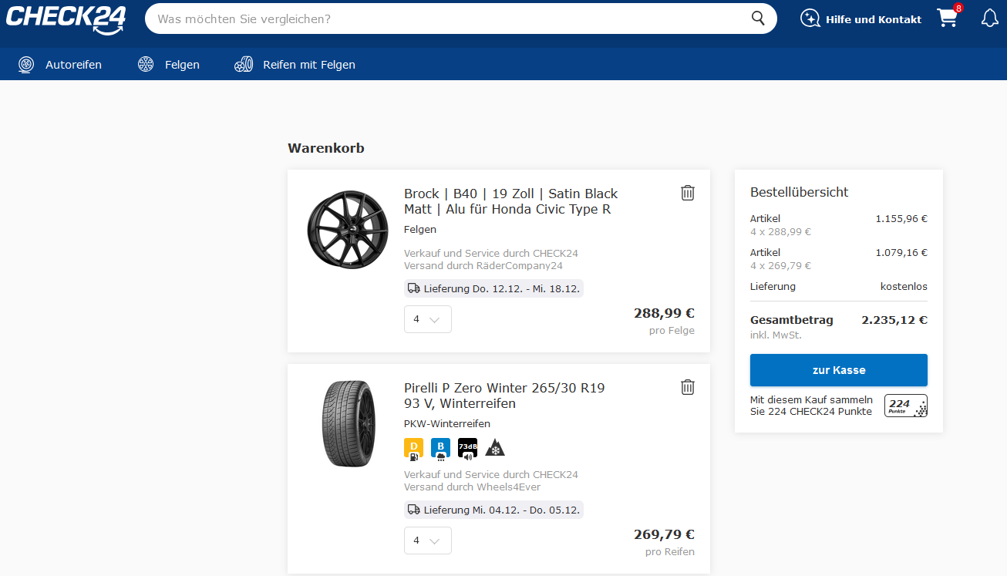Open the CHECK24 logo homepage link
The width and height of the screenshot is (1007, 576).
[66, 19]
